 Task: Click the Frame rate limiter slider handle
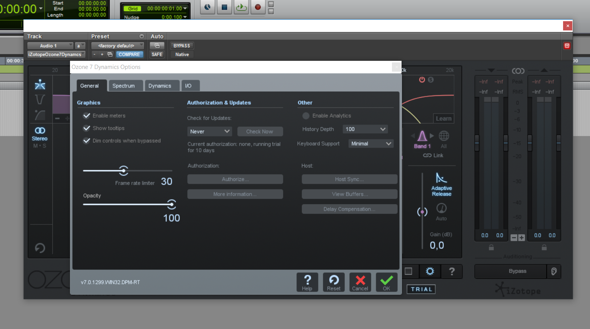[x=123, y=170]
